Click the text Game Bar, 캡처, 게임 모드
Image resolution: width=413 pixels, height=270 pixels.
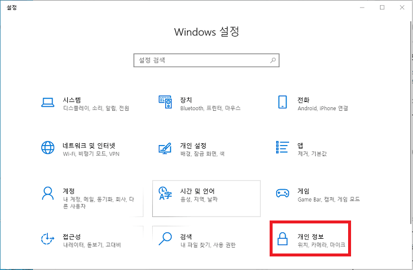tap(329, 199)
